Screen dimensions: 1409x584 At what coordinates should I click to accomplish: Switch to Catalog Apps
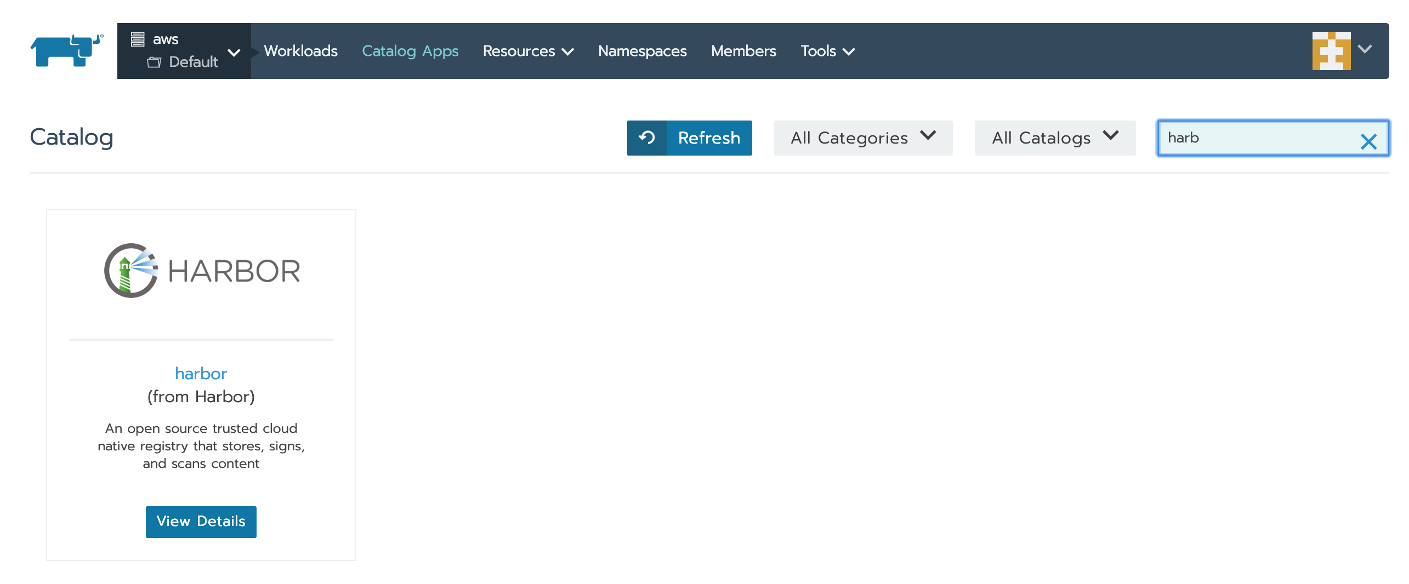(410, 50)
